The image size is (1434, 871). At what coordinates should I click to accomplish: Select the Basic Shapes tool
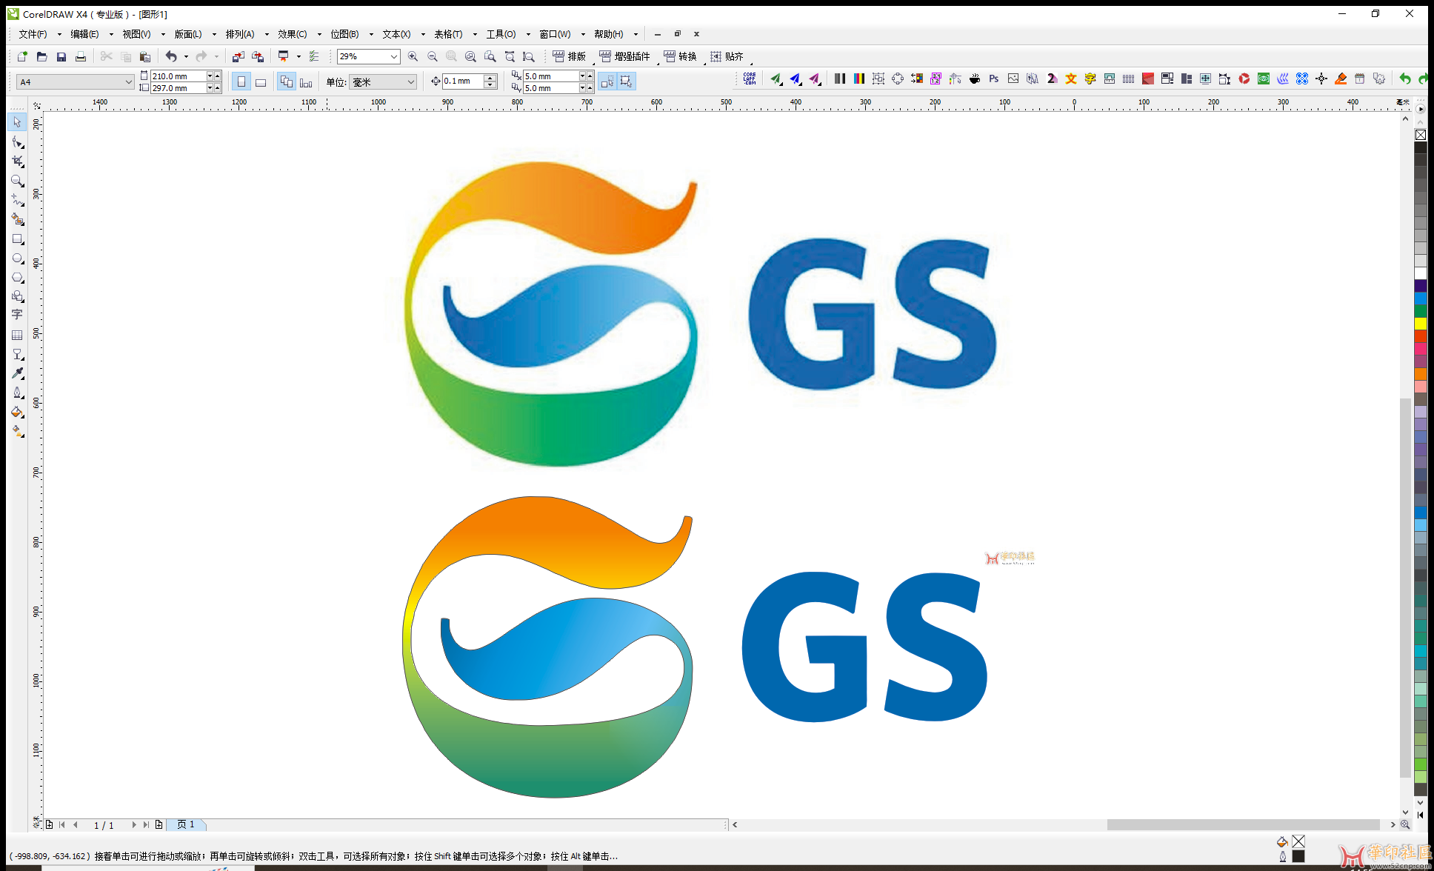[17, 296]
